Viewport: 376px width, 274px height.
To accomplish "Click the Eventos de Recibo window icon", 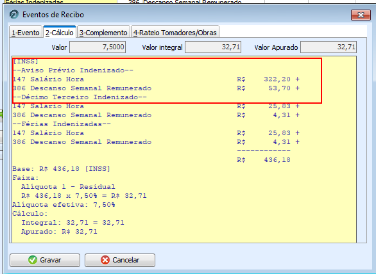I will pyautogui.click(x=14, y=15).
